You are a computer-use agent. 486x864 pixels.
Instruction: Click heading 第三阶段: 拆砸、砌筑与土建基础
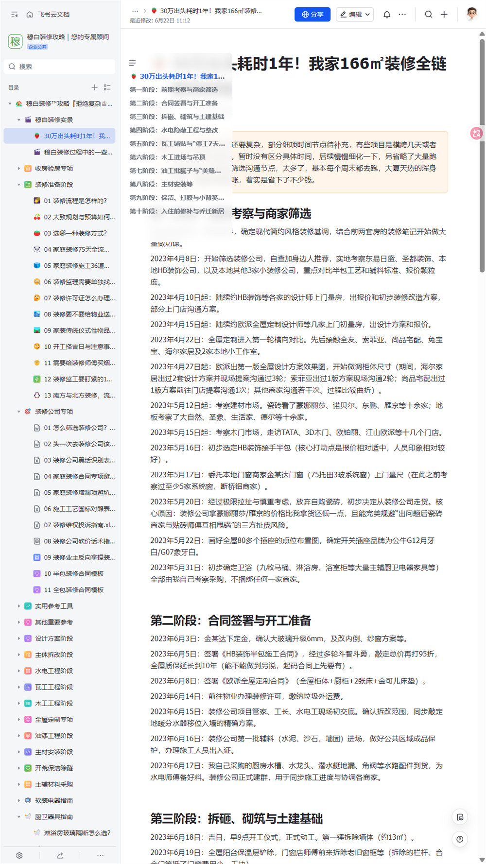click(236, 819)
